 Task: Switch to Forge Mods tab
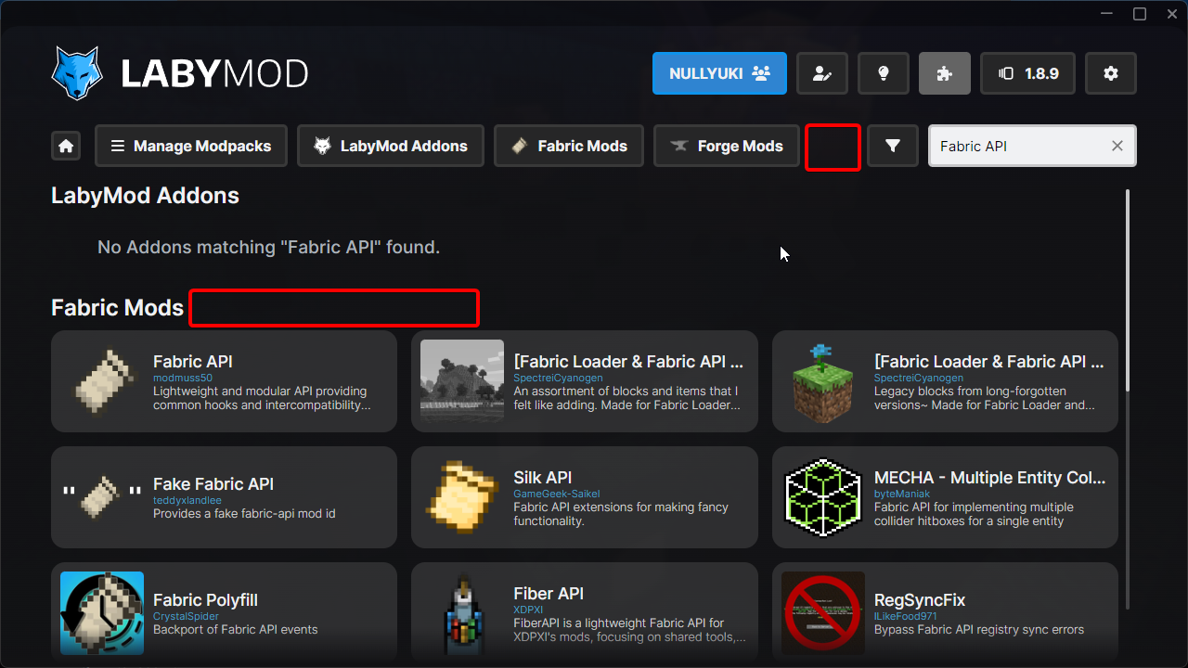tap(727, 146)
